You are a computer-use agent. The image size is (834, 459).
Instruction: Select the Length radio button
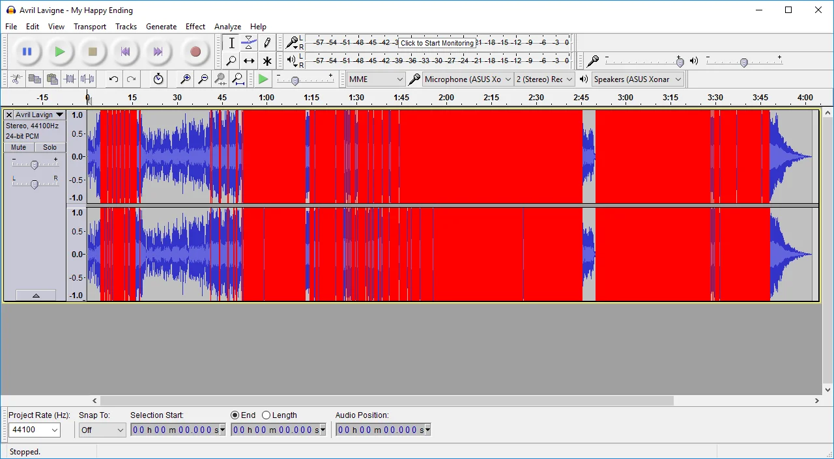[266, 415]
